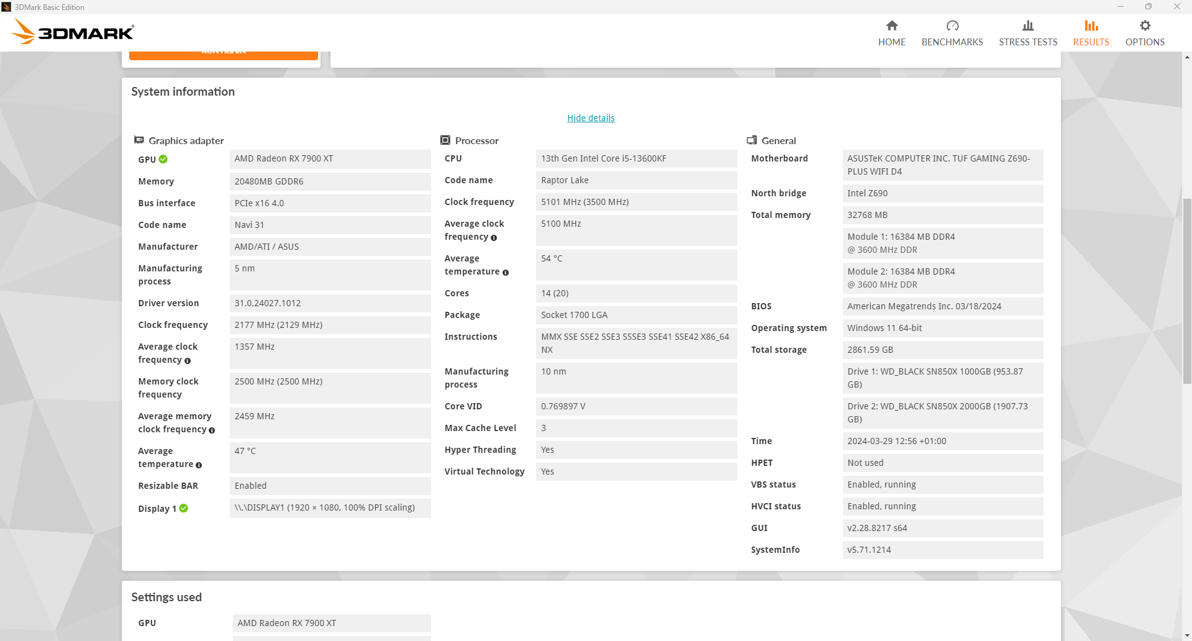Click the scrollbar down arrow
This screenshot has width=1192, height=641.
click(1187, 635)
